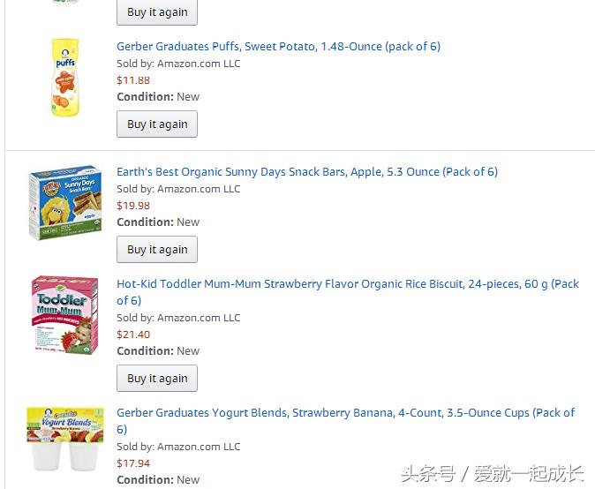
Task: Click the $19.98 price of Snack Bars
Action: pos(133,206)
